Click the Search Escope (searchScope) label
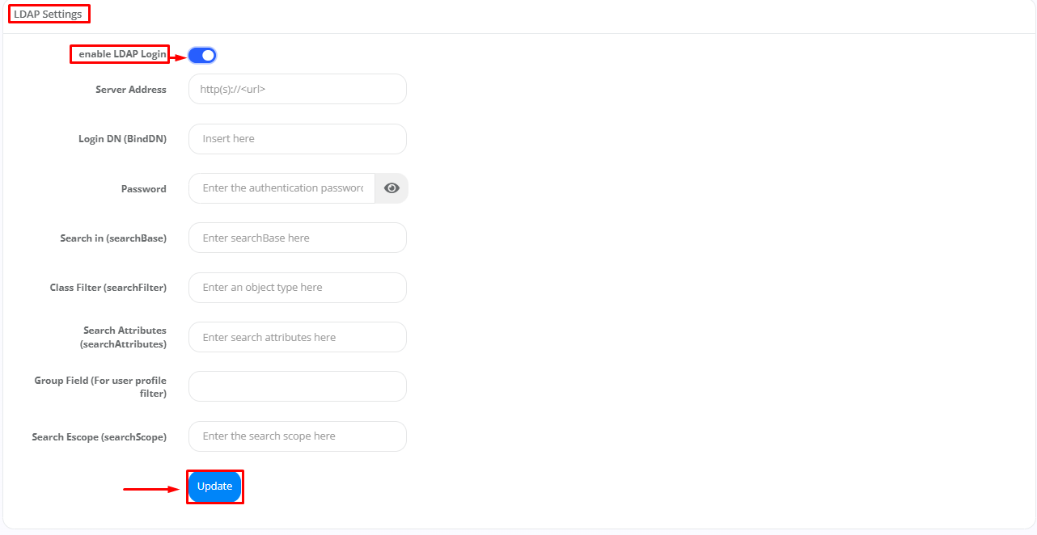The height and width of the screenshot is (535, 1037). click(x=99, y=437)
